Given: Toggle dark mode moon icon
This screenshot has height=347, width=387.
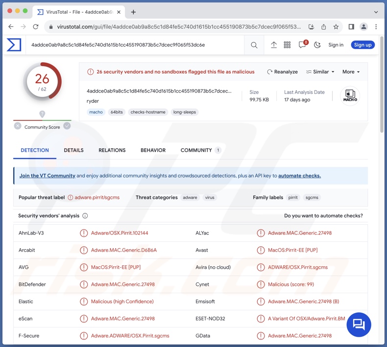Looking at the screenshot, I should click(x=317, y=45).
